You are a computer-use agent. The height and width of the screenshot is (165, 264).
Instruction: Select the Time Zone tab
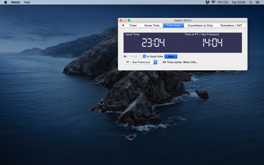pos(173,26)
